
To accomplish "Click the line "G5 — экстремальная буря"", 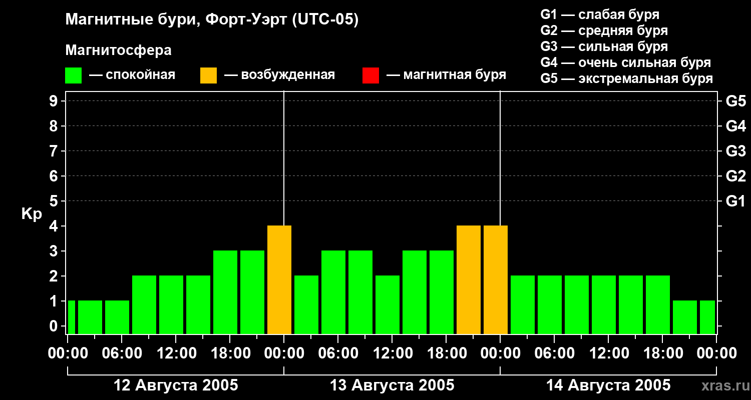I will pyautogui.click(x=627, y=78).
